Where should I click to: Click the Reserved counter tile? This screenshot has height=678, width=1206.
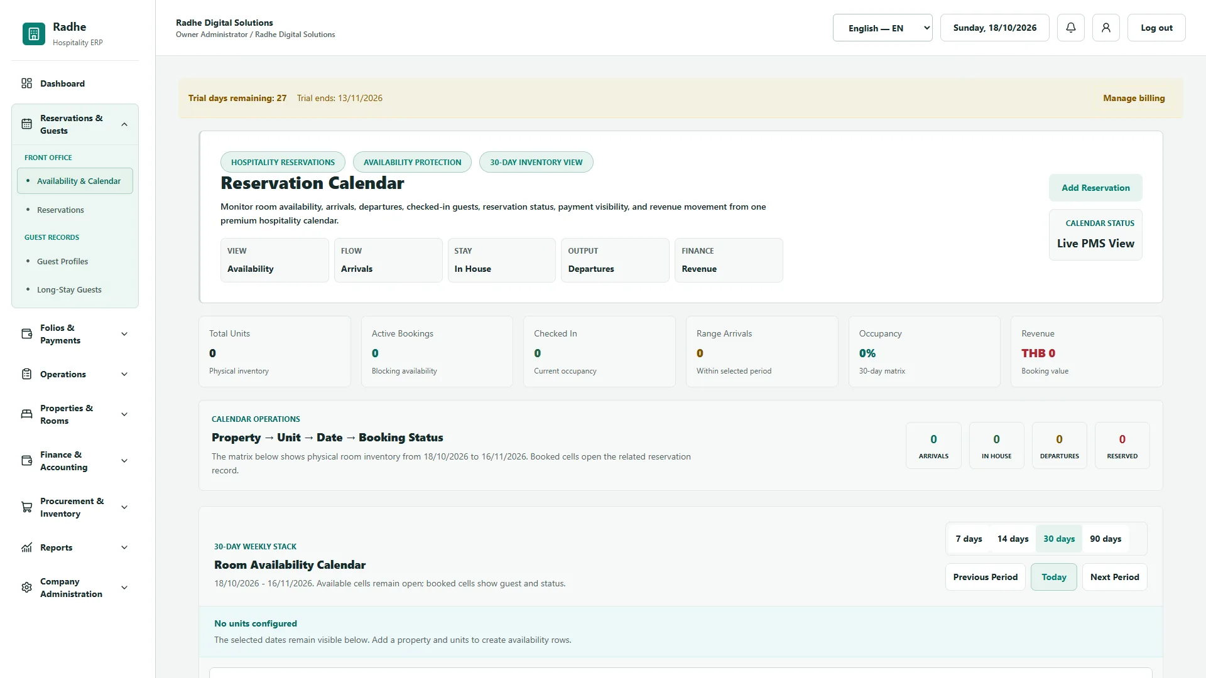[1122, 445]
